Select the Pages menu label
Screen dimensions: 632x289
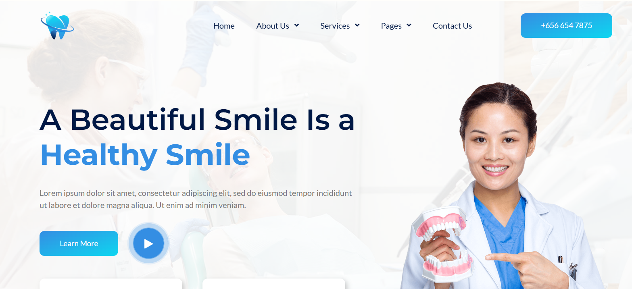[391, 26]
